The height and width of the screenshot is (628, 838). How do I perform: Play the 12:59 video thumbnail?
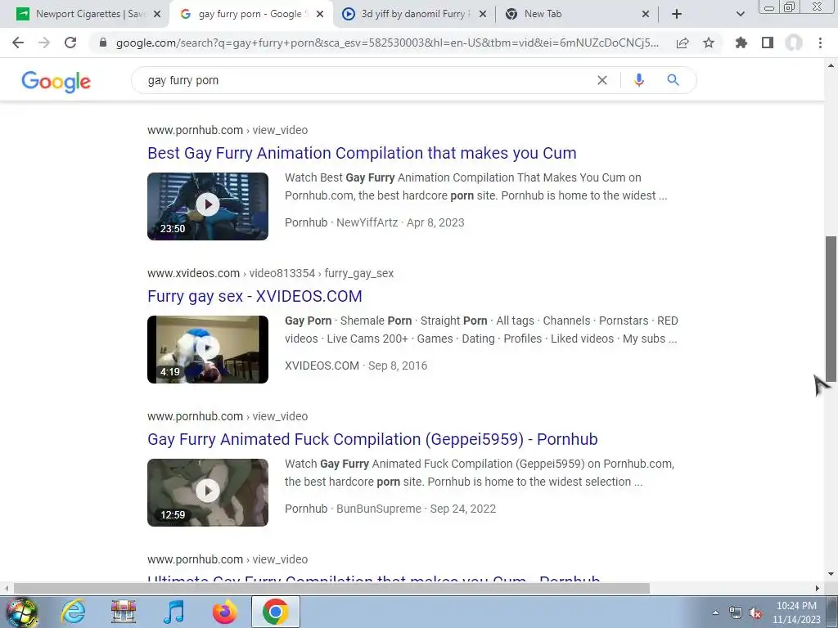click(208, 492)
